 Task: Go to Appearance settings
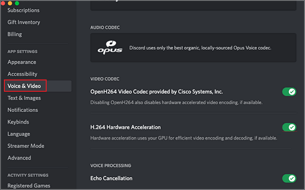pos(22,62)
